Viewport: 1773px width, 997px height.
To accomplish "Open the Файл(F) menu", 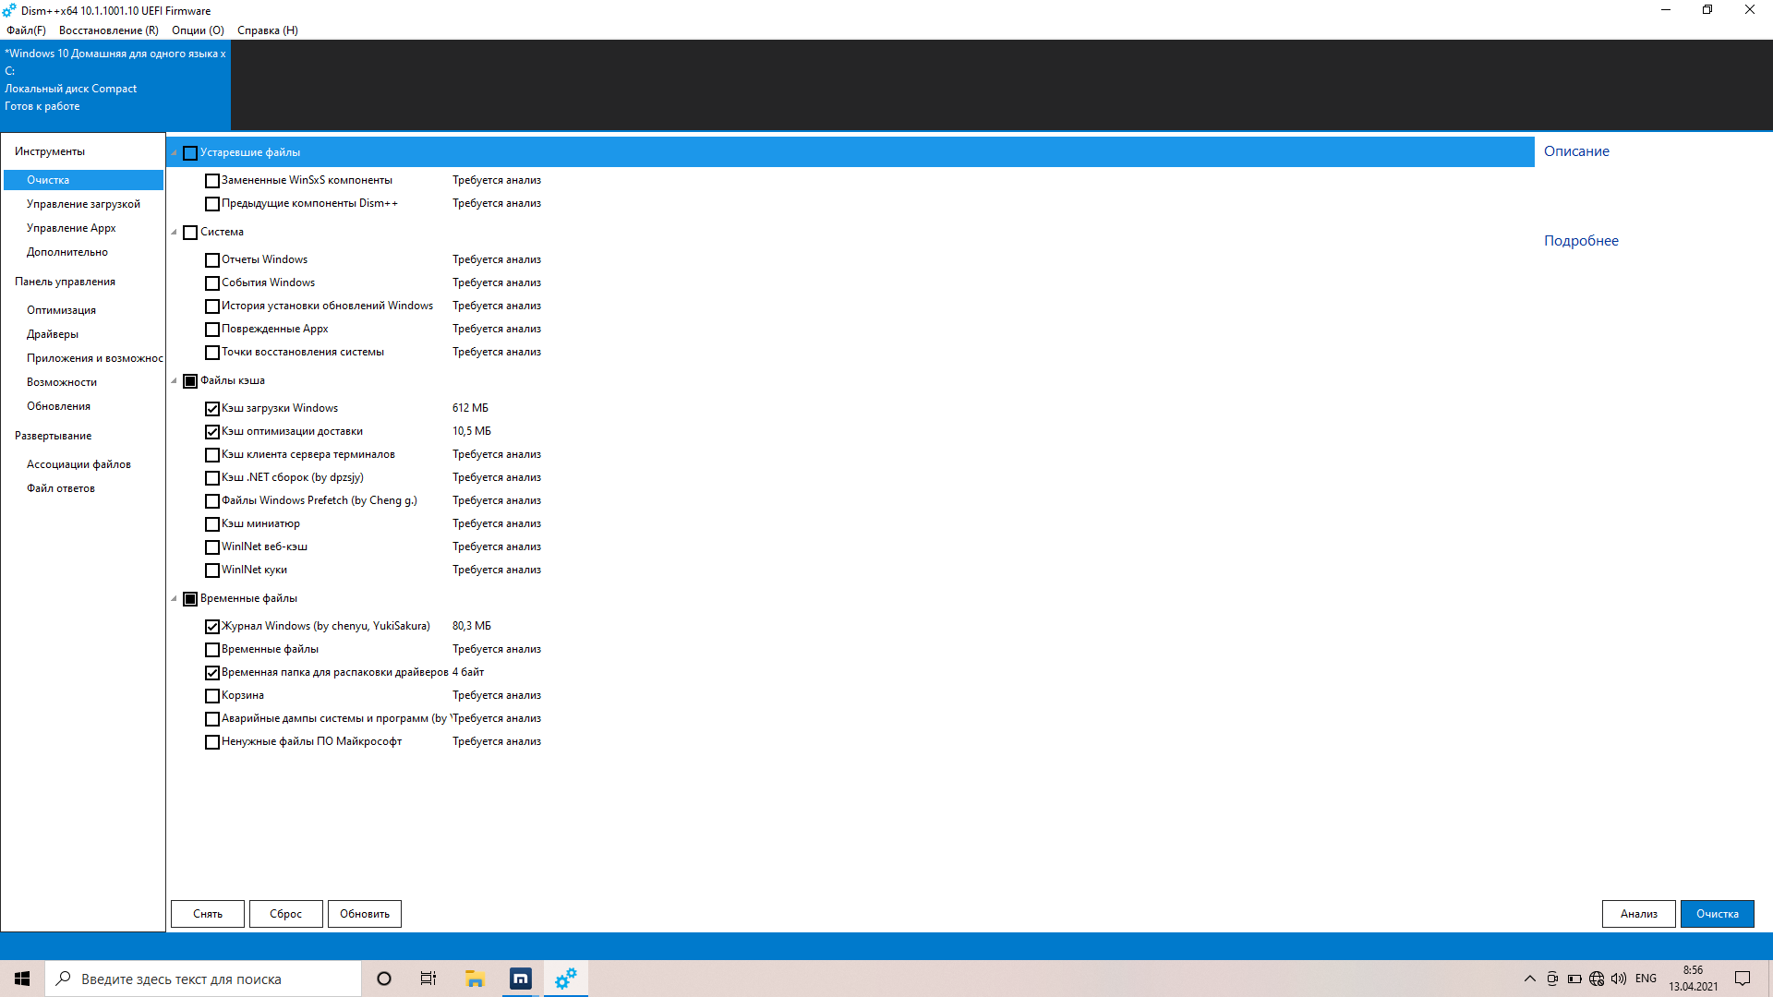I will (x=26, y=30).
